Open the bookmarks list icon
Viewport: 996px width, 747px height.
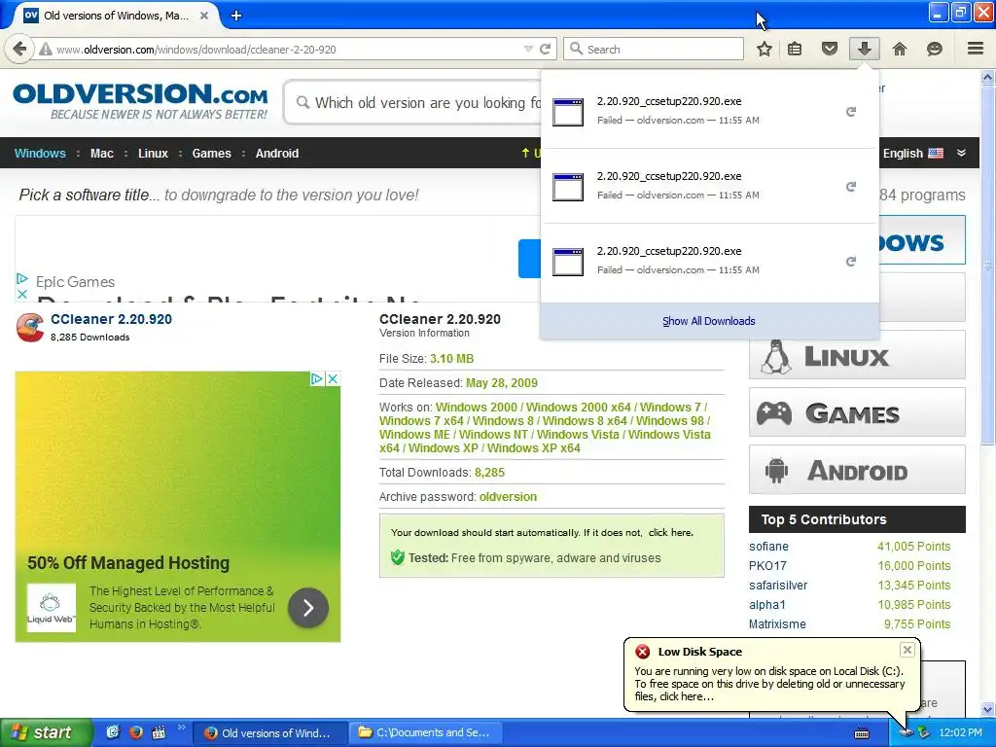tap(795, 49)
